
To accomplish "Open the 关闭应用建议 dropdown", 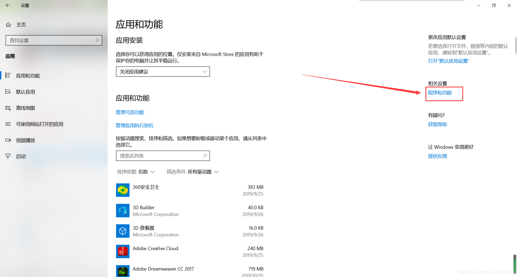I will click(163, 72).
